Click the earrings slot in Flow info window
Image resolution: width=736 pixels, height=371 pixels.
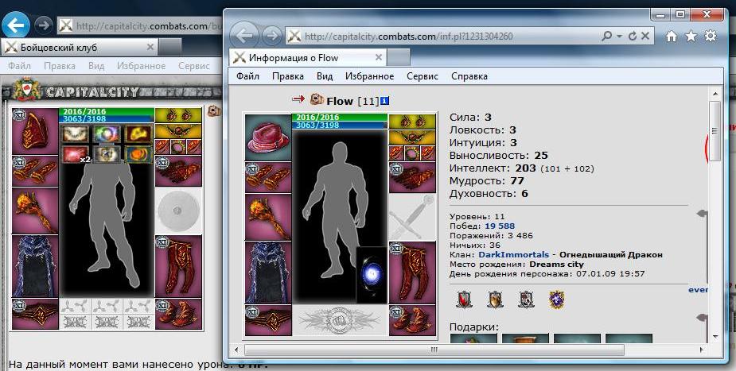coord(412,122)
